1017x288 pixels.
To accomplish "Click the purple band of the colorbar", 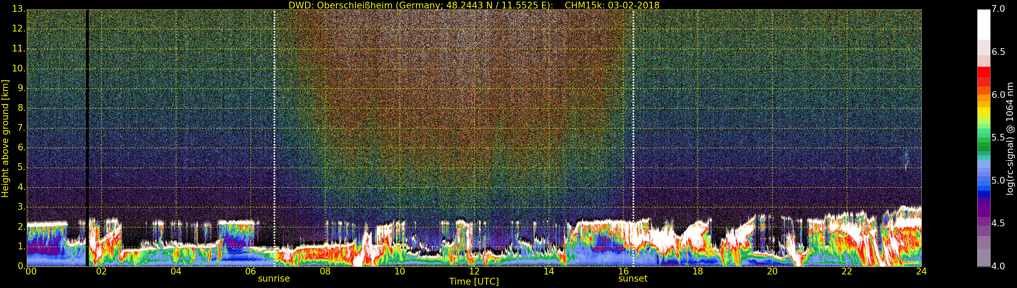I will (983, 209).
